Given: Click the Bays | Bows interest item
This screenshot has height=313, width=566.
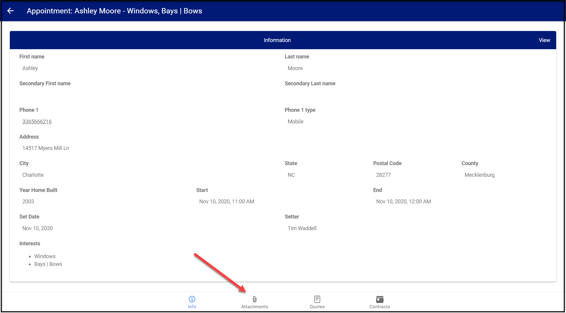Looking at the screenshot, I should [48, 264].
